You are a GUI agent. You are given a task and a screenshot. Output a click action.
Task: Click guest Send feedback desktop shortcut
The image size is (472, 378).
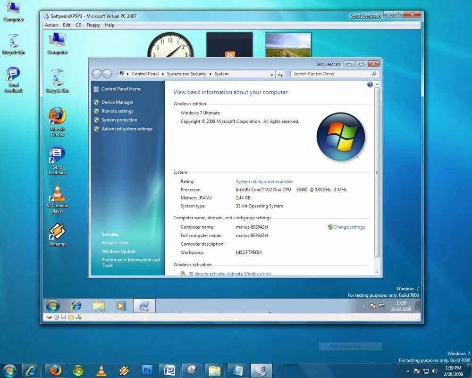point(57,161)
